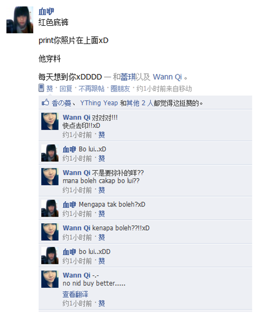Click the thumbs-up icon in the likes bar
The height and width of the screenshot is (335, 265).
pos(45,103)
